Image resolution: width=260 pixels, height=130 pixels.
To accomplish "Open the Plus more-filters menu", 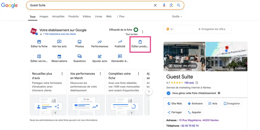I will pyautogui.click(x=121, y=16).
